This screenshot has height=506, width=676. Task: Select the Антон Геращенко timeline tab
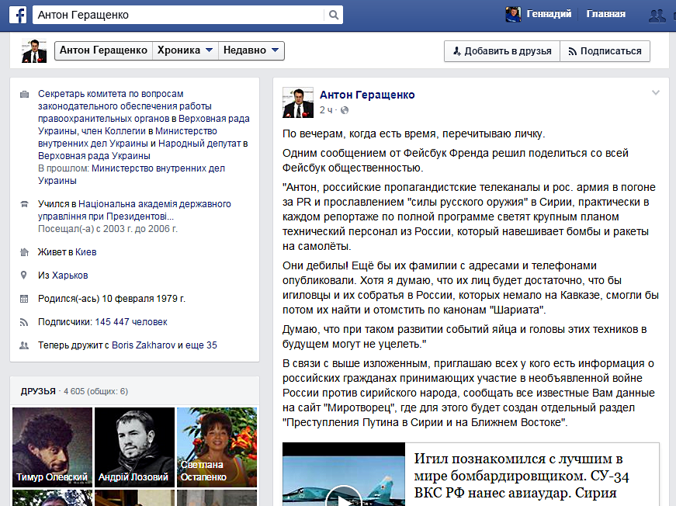(x=103, y=51)
